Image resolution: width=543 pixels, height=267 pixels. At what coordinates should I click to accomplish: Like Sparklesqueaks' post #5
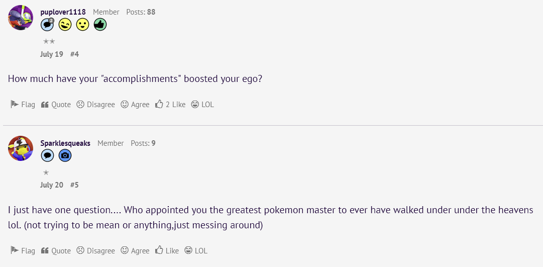[x=167, y=251]
